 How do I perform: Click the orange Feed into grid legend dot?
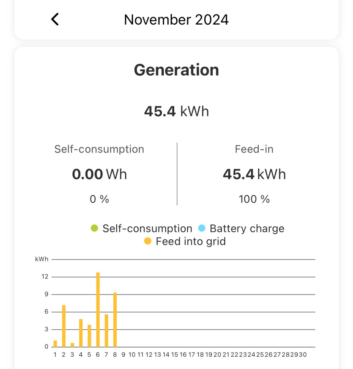148,241
